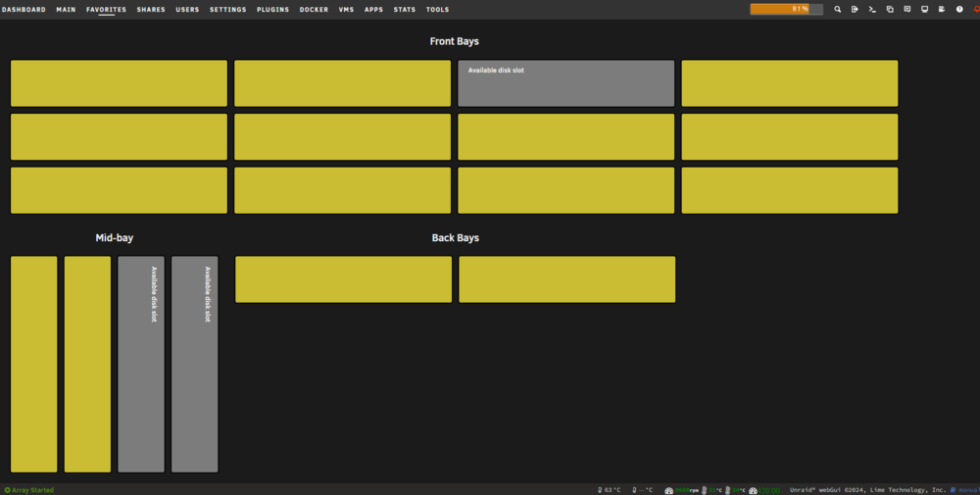Click the gauge icon next to 120.00
980x495 pixels.
click(753, 491)
